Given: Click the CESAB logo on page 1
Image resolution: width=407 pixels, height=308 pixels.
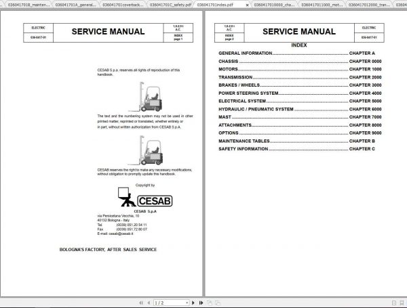Looking at the screenshot, I should click(x=145, y=198).
